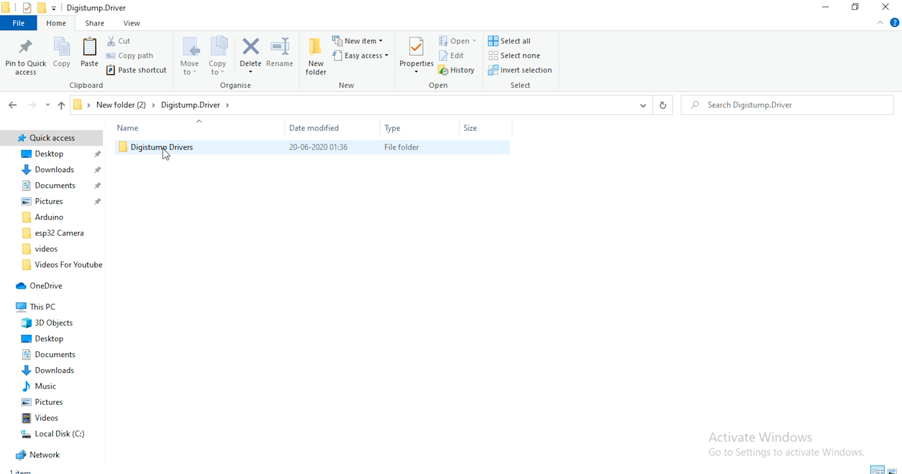Open the Move to dropdown
The width and height of the screenshot is (902, 474).
190,55
